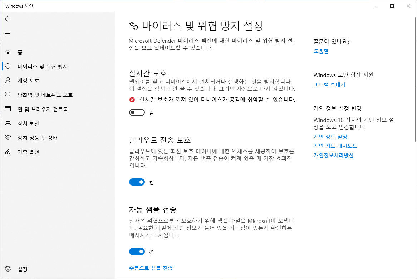Click the shield icon for virus protection
417x279 pixels.
tap(8, 66)
